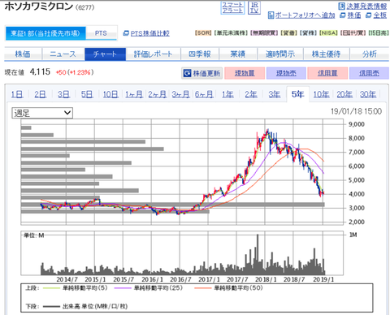
Task: Open the ニュース tab
Action: click(63, 54)
